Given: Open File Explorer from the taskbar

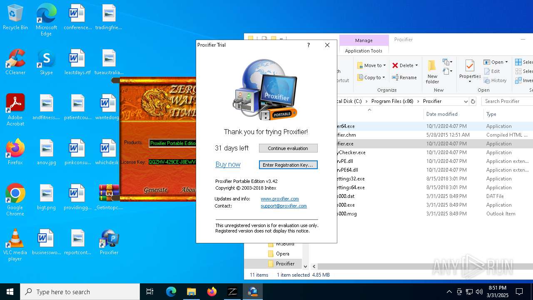Looking at the screenshot, I should 191,292.
